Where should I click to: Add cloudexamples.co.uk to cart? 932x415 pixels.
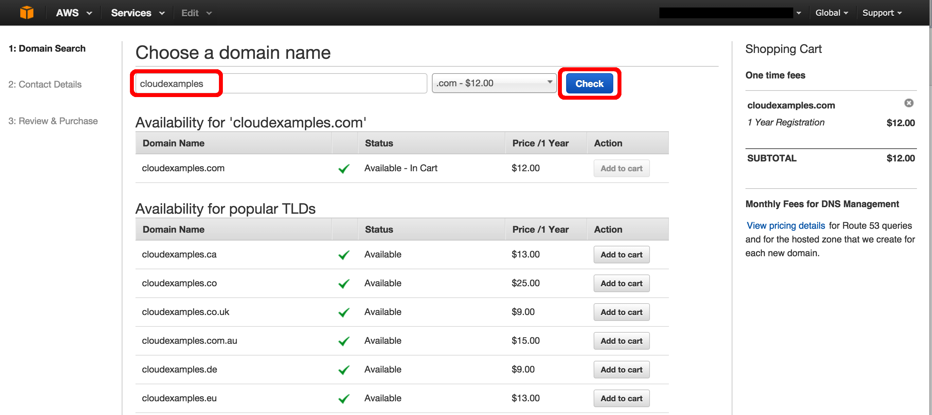coord(621,312)
